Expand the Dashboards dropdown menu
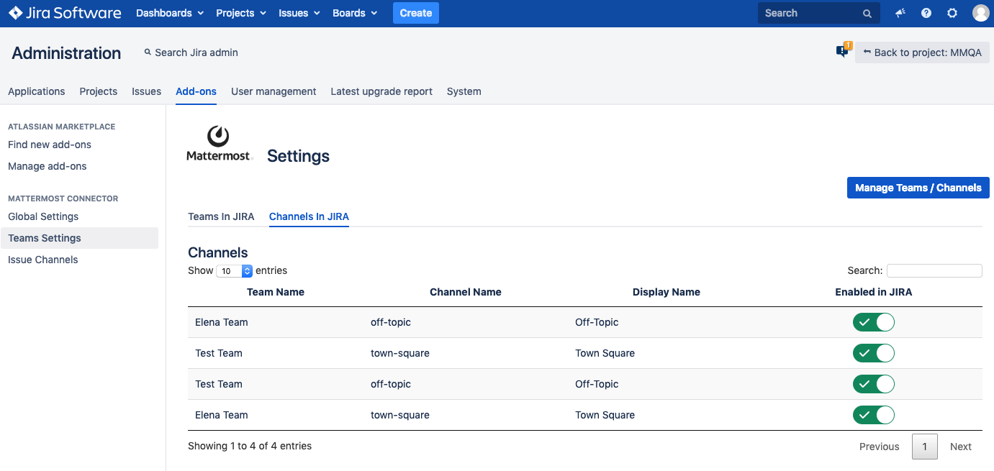The height and width of the screenshot is (471, 994). point(170,13)
